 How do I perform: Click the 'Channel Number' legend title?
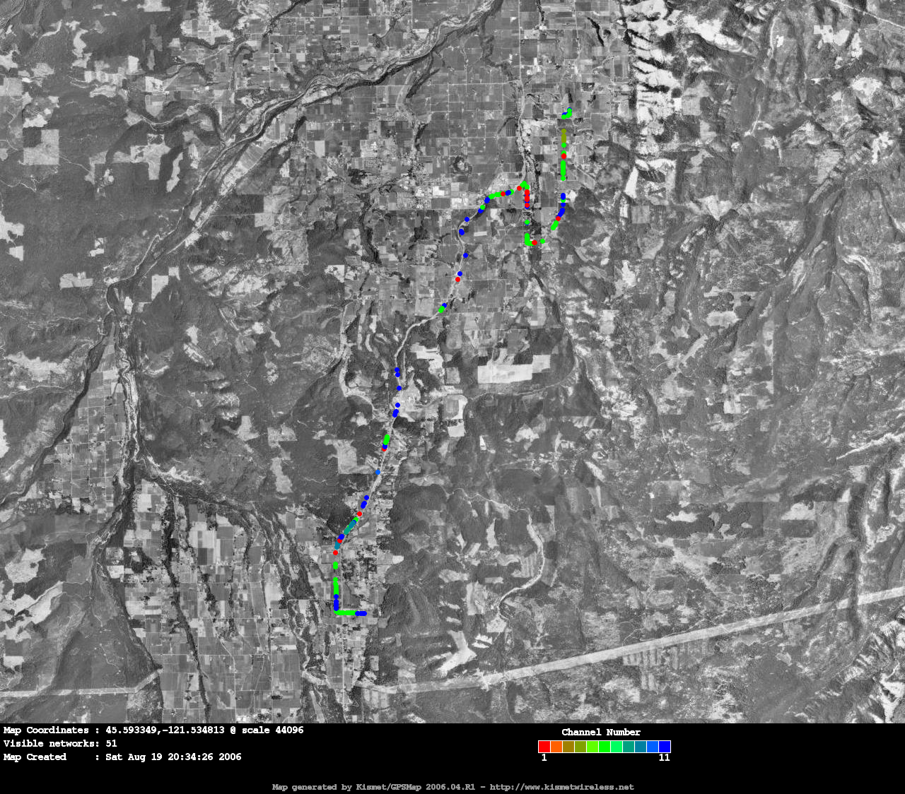click(x=601, y=733)
